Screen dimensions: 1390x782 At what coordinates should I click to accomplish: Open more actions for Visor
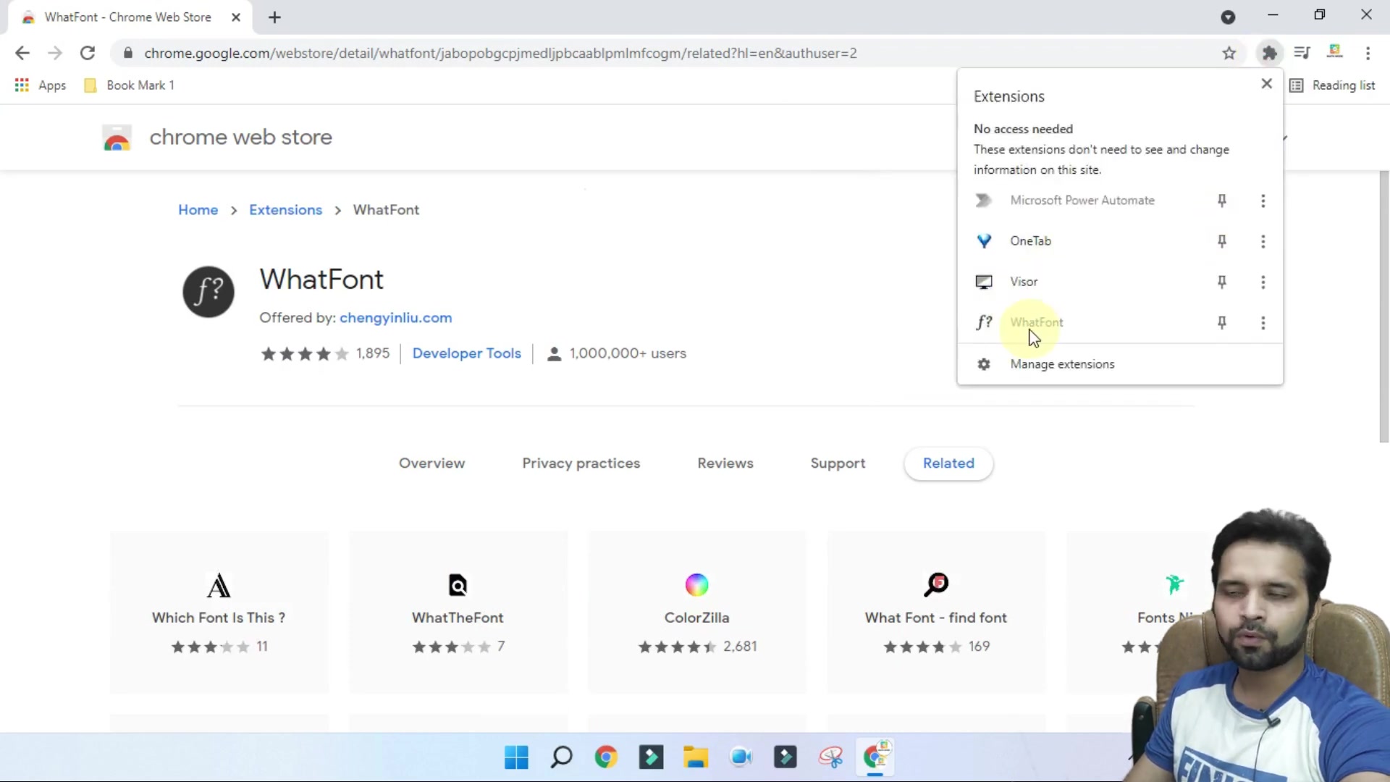tap(1263, 282)
